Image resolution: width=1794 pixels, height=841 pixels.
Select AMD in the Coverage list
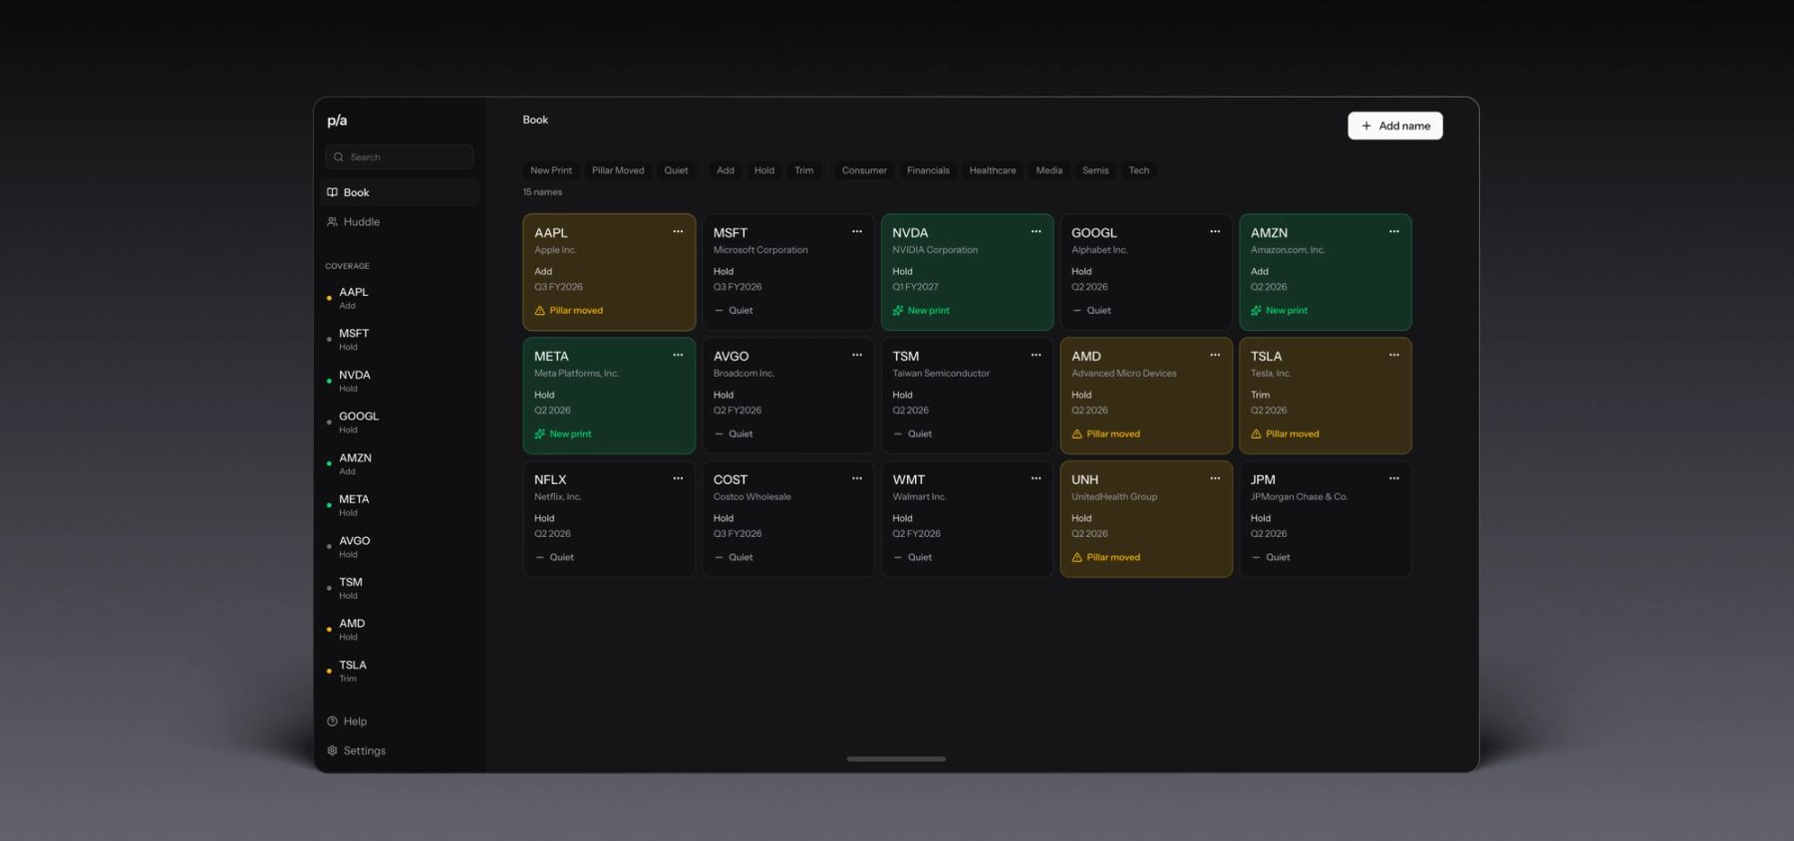pyautogui.click(x=400, y=630)
